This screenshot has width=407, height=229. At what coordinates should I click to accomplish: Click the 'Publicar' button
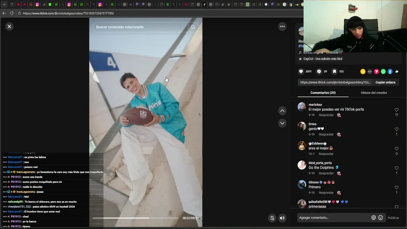click(393, 218)
